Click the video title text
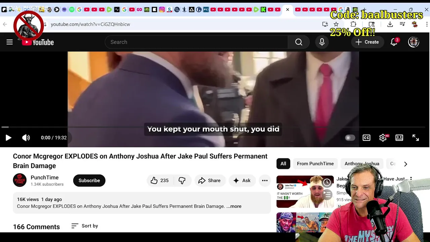The height and width of the screenshot is (242, 430). [x=140, y=161]
